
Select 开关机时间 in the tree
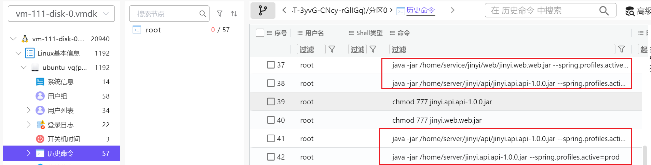63,139
